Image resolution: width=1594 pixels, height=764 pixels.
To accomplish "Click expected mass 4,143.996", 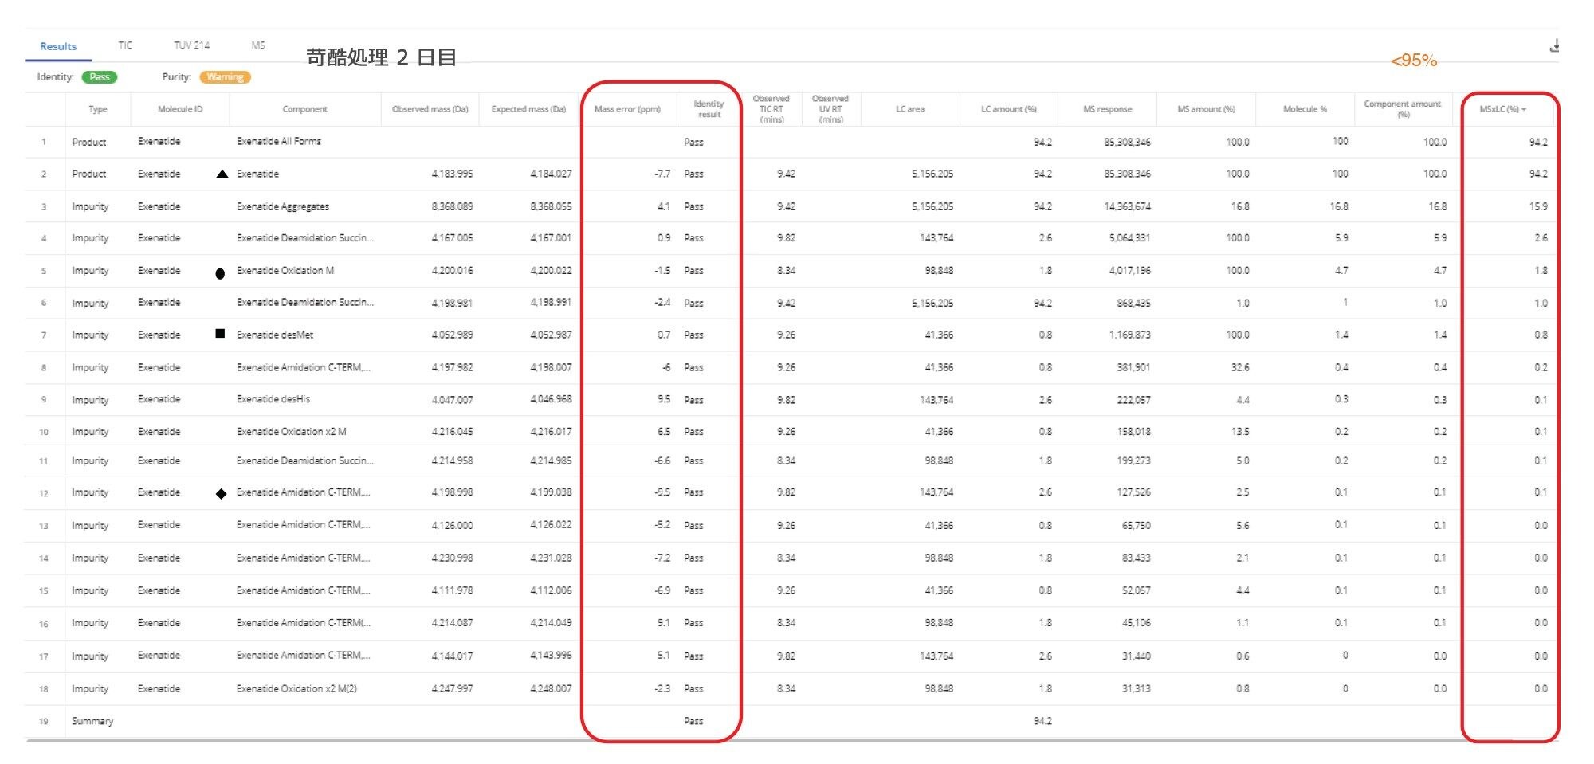I will pos(551,656).
